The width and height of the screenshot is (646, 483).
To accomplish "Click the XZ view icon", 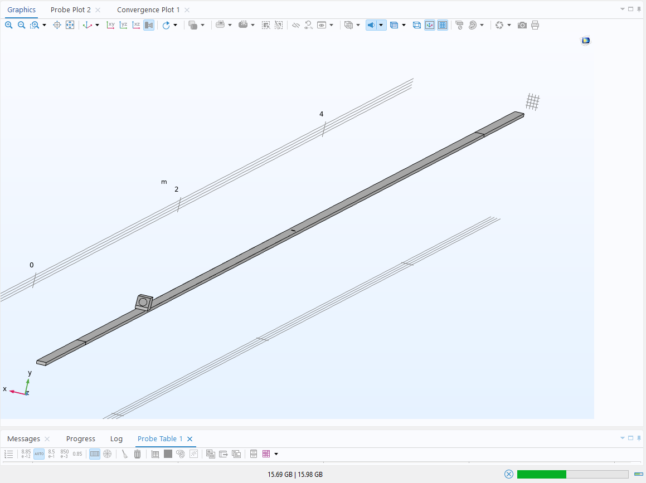I will tap(136, 25).
